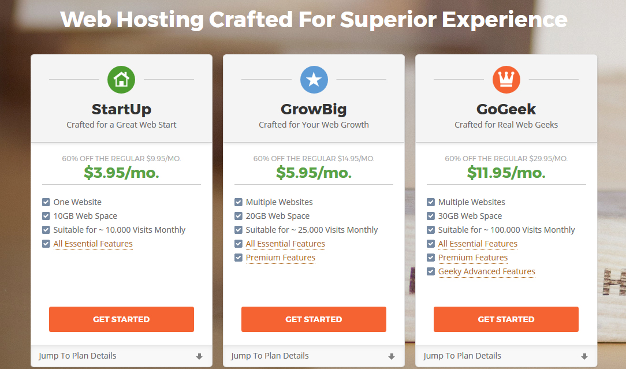Open All Essential Features link in StartUp

[93, 244]
